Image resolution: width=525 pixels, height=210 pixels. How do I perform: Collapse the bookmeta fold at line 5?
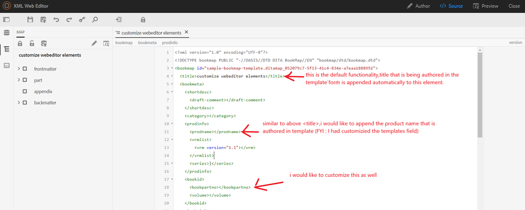click(172, 84)
